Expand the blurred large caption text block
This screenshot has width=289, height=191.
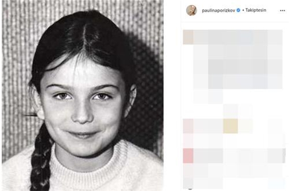pyautogui.click(x=238, y=59)
